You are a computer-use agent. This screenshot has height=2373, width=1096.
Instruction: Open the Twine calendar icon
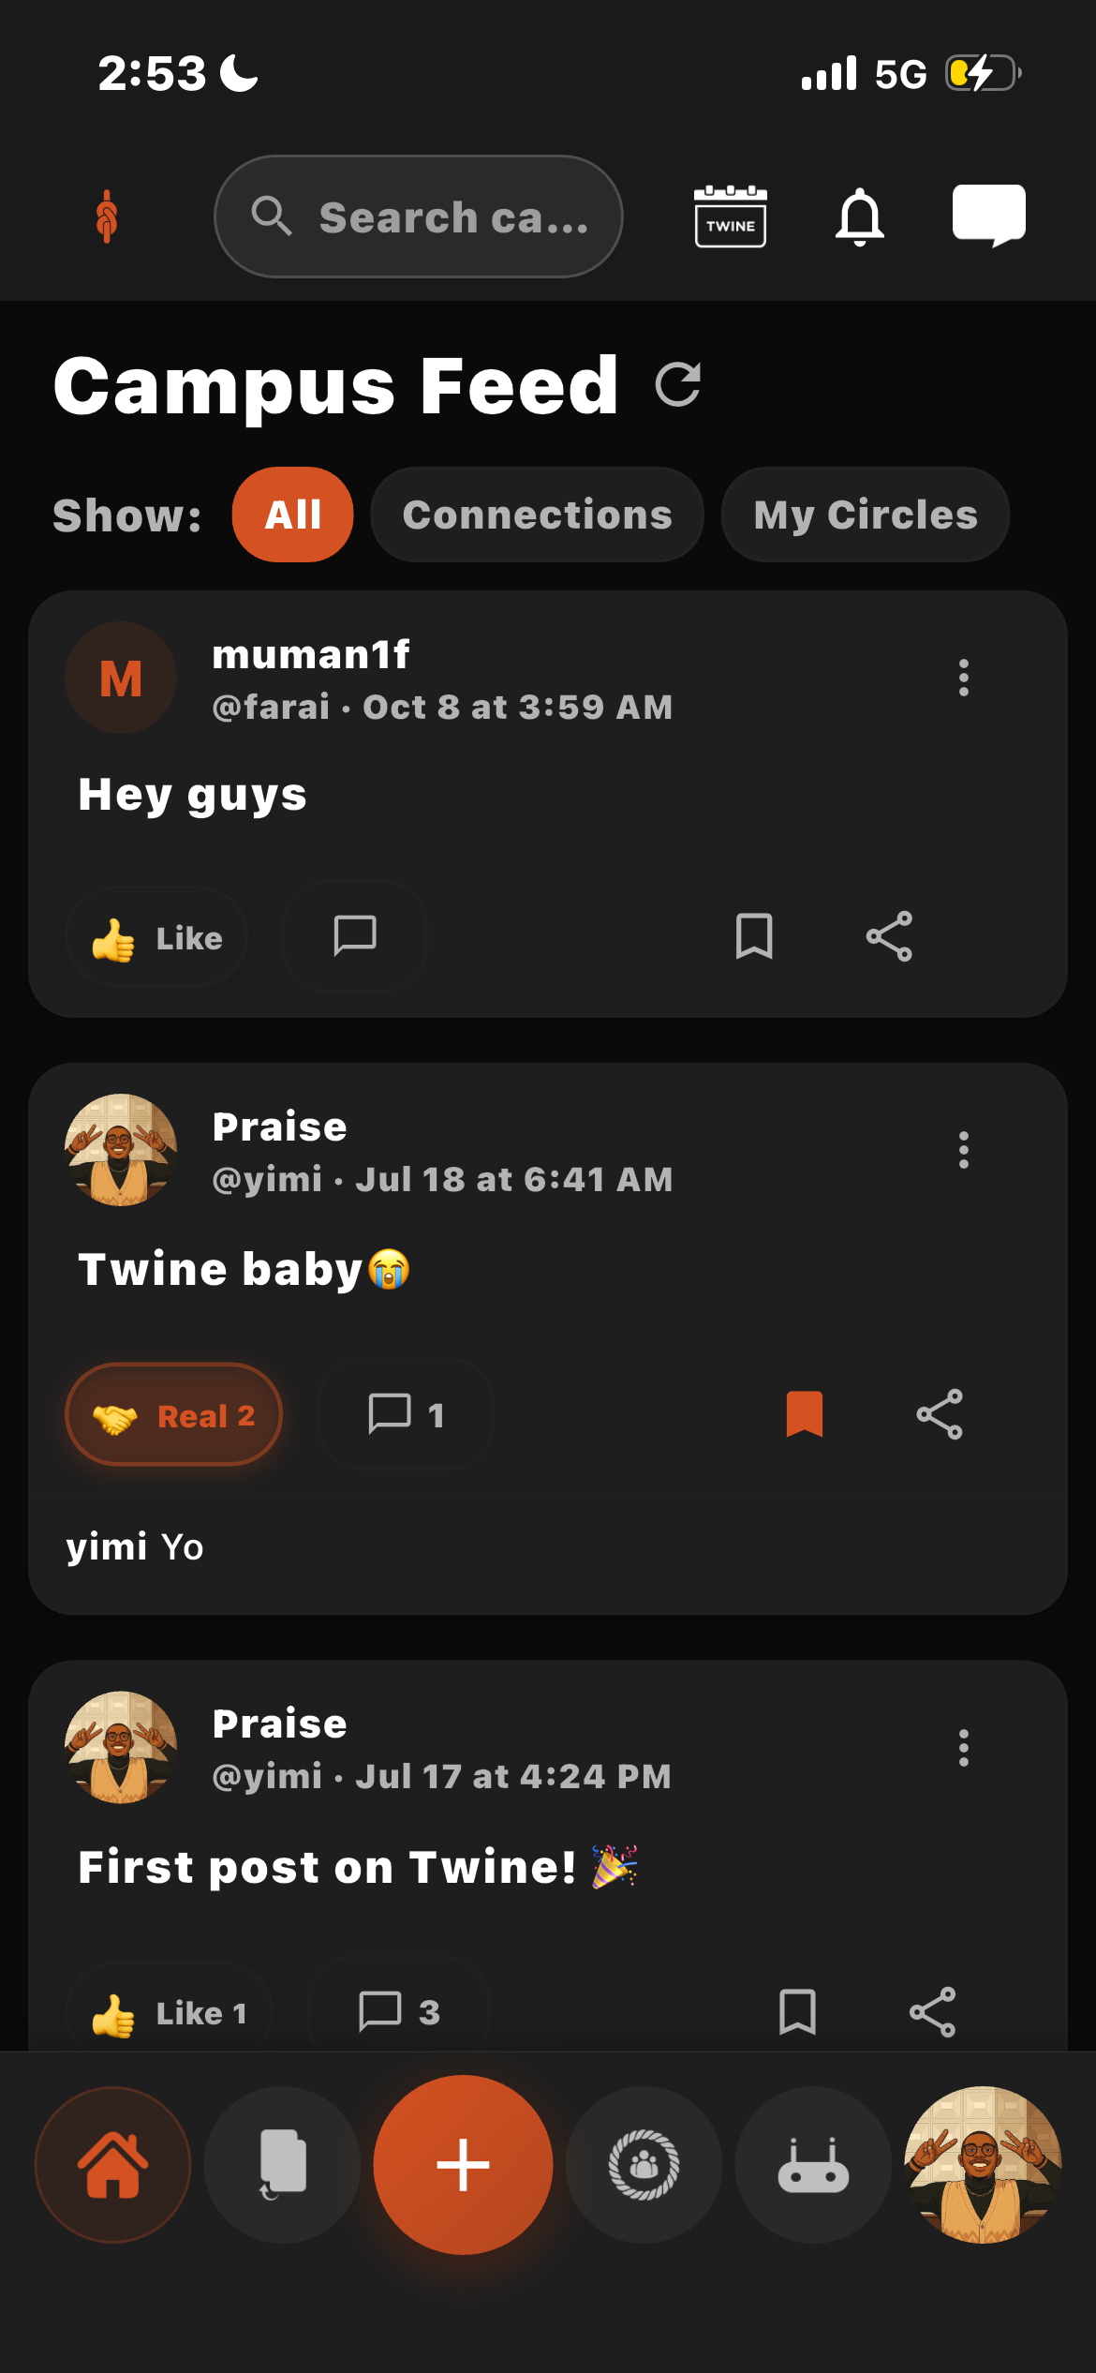[x=730, y=216]
